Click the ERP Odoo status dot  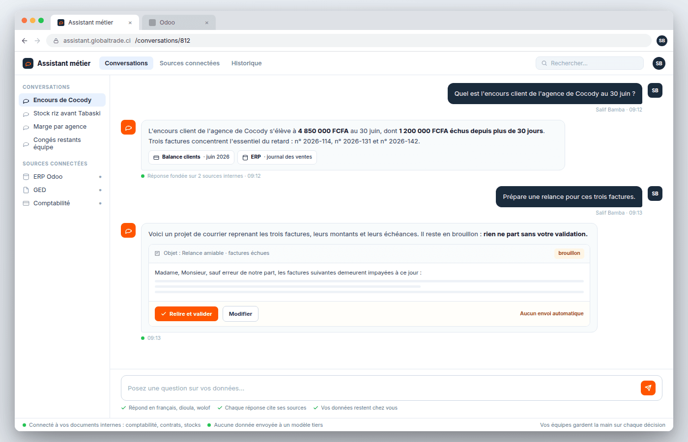click(100, 177)
